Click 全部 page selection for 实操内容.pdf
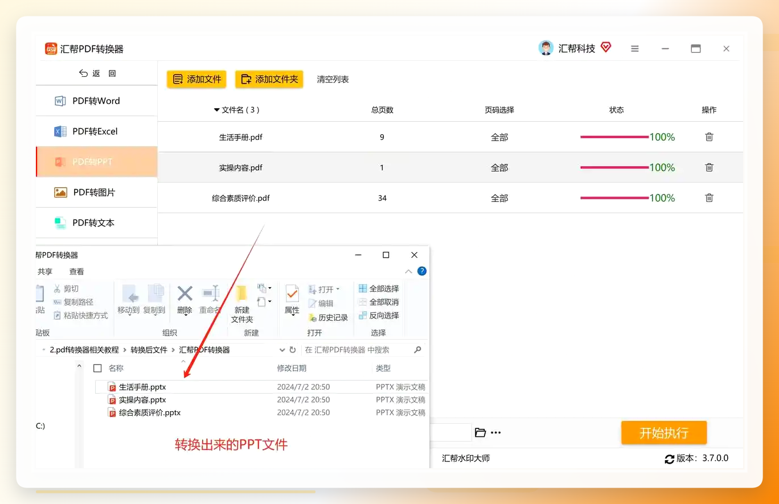This screenshot has width=779, height=504. tap(499, 168)
